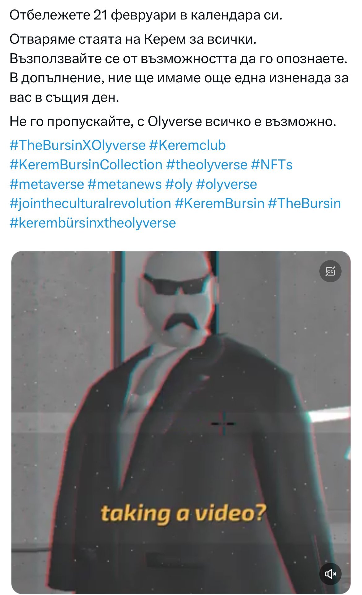Open hashtag #KeremBursinCollection
Image resolution: width=362 pixels, height=595 pixels.
86,165
